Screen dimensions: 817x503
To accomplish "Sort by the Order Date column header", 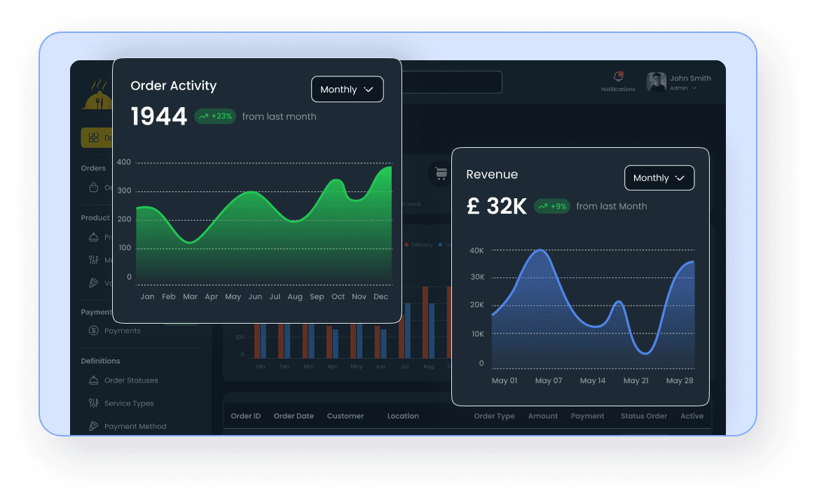I will point(294,415).
